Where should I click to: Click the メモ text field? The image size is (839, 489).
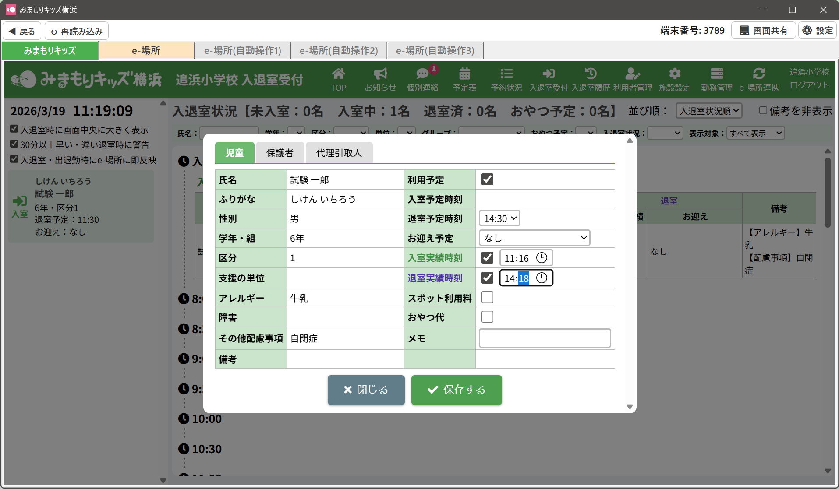(545, 338)
